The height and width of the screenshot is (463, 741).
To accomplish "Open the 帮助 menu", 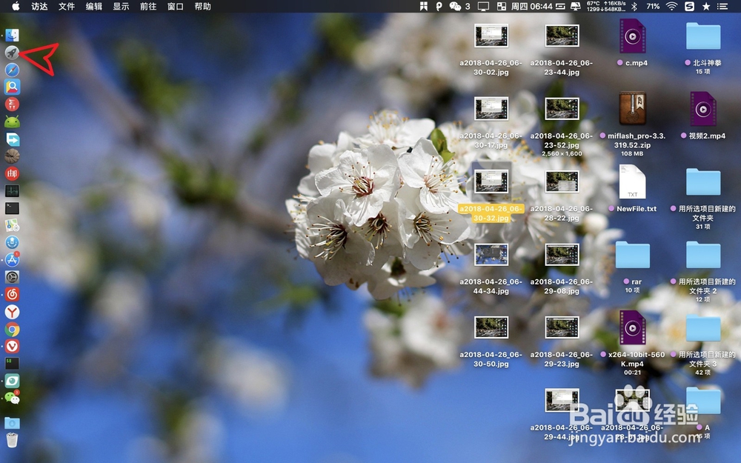I will (x=203, y=6).
